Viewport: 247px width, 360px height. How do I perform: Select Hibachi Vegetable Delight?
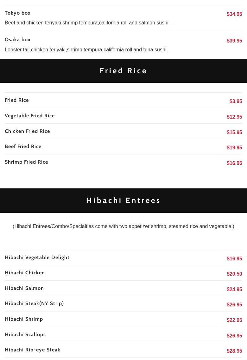(37, 258)
